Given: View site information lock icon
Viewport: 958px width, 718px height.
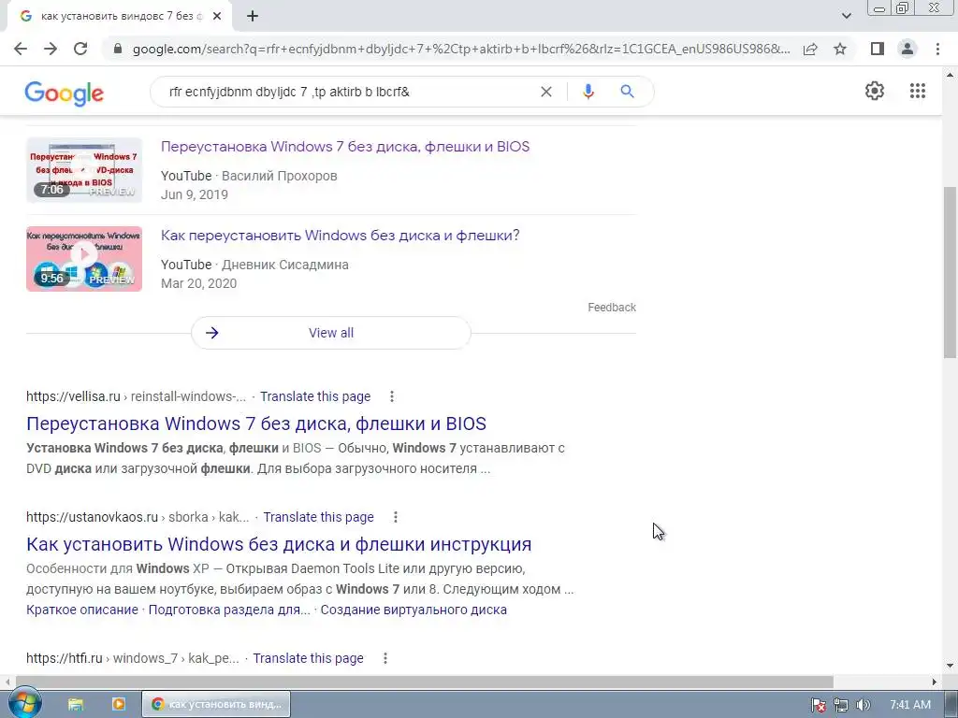Looking at the screenshot, I should coord(118,49).
